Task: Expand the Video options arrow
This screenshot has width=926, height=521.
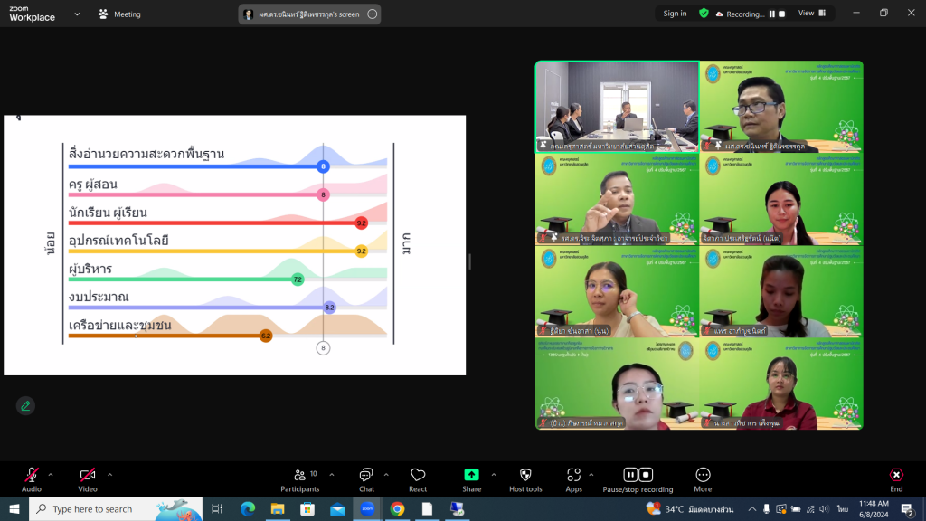Action: 110,474
